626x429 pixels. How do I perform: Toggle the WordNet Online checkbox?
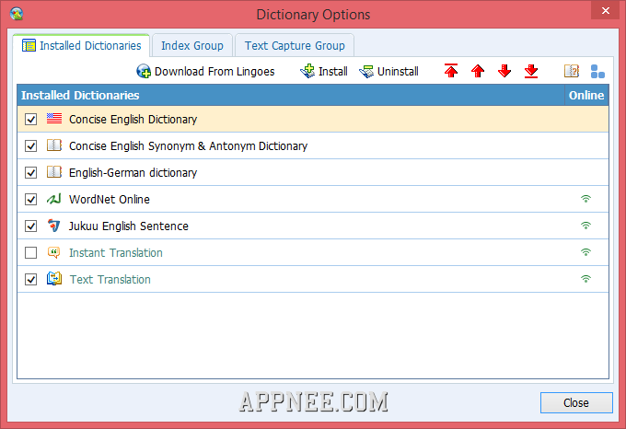30,199
